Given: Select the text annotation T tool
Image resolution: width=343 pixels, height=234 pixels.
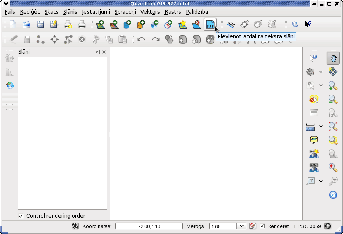Looking at the screenshot, I should tap(311, 181).
